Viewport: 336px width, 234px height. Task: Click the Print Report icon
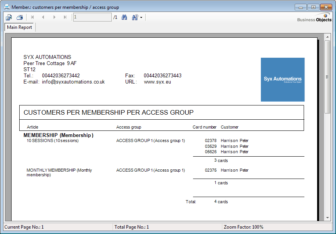pos(19,17)
